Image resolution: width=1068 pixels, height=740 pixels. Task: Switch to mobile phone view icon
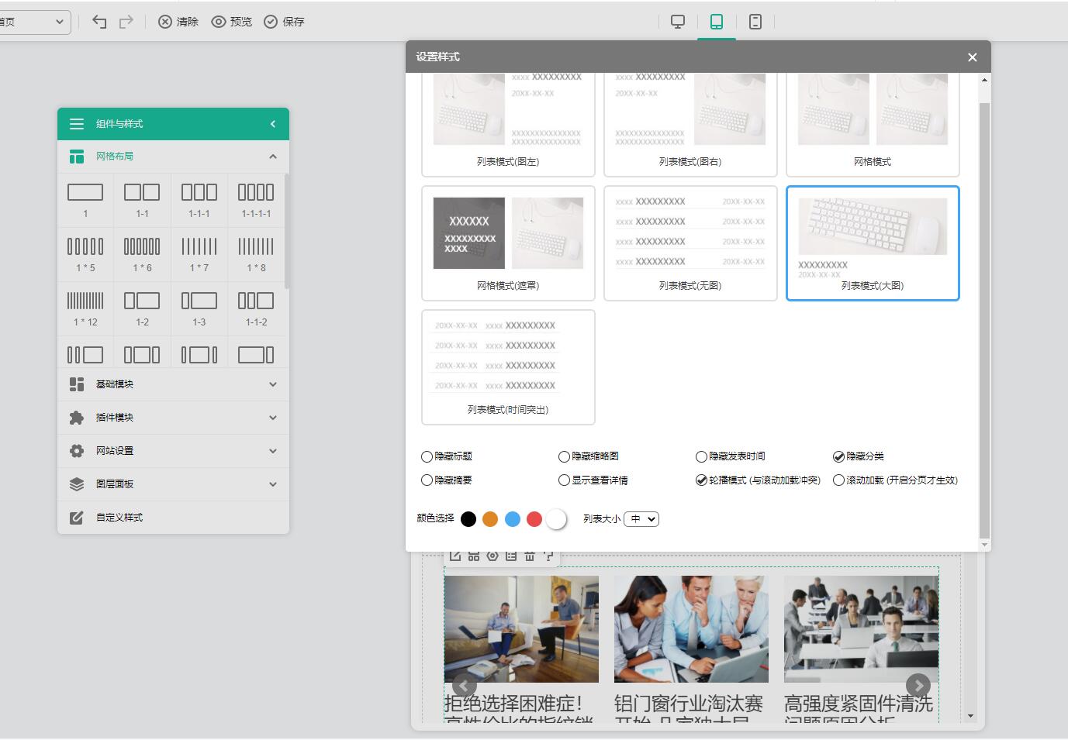(755, 22)
